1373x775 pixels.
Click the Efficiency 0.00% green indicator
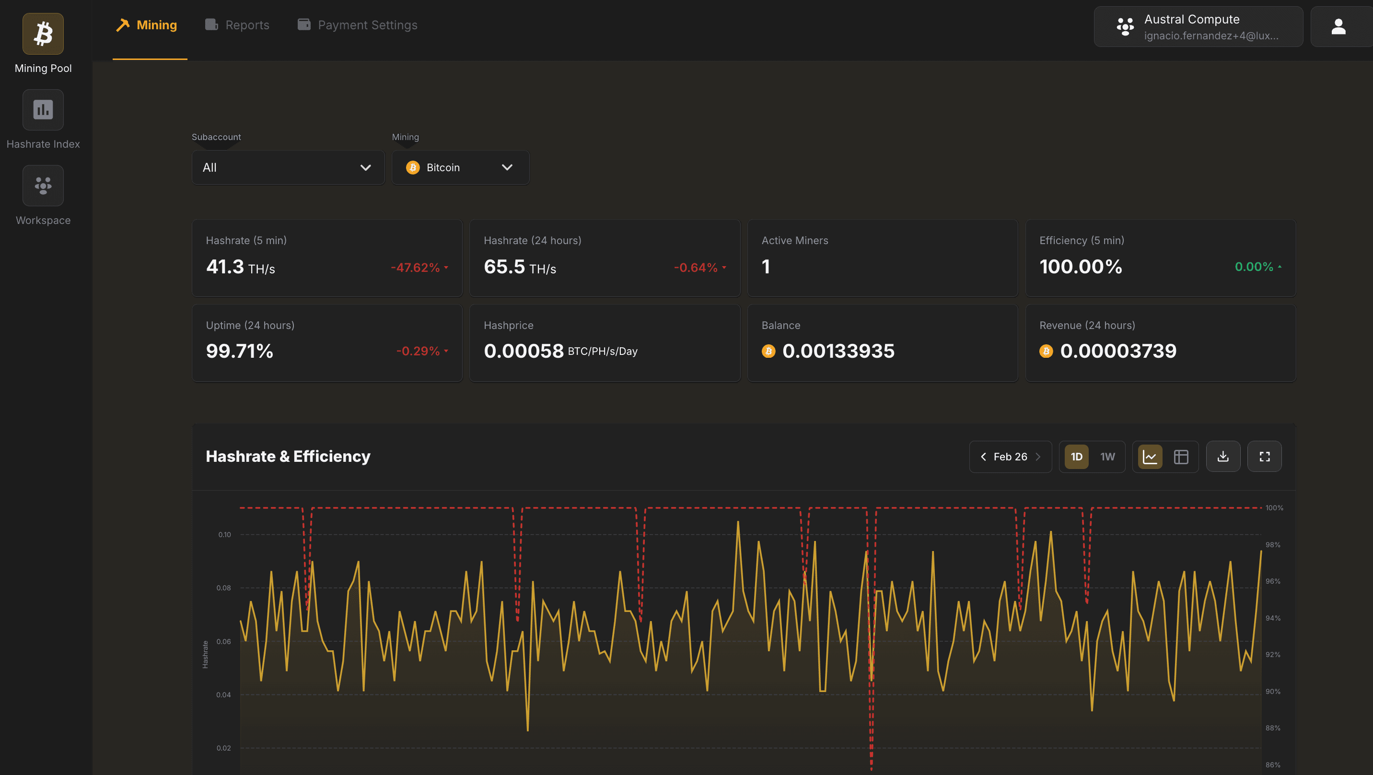[1255, 267]
